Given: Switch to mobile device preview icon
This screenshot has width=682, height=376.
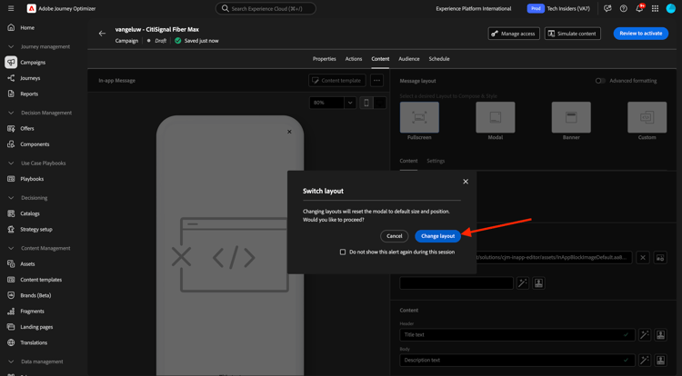Looking at the screenshot, I should click(366, 103).
